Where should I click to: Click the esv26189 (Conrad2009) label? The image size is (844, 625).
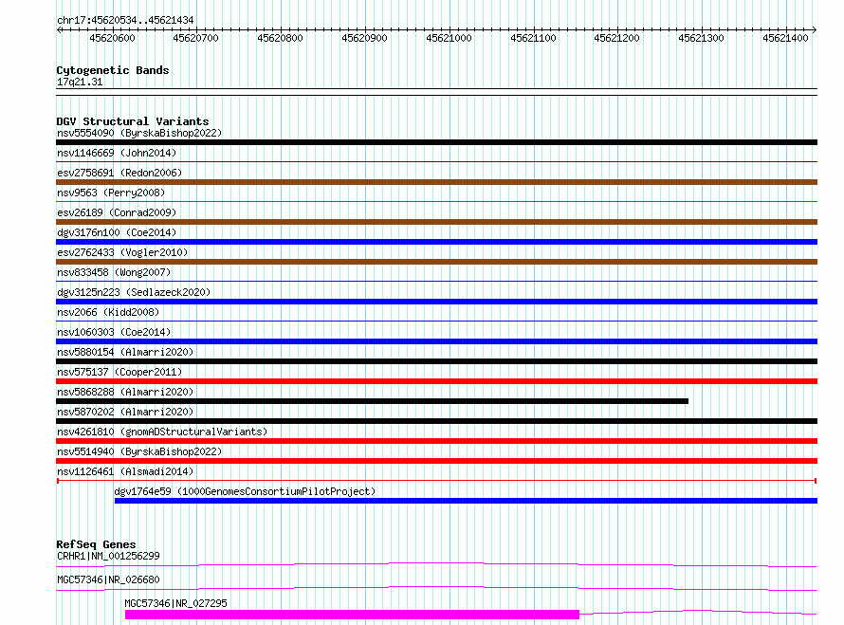pyautogui.click(x=117, y=212)
